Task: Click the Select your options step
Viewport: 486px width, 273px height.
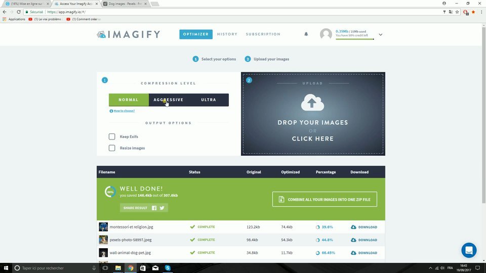Action: click(214, 59)
